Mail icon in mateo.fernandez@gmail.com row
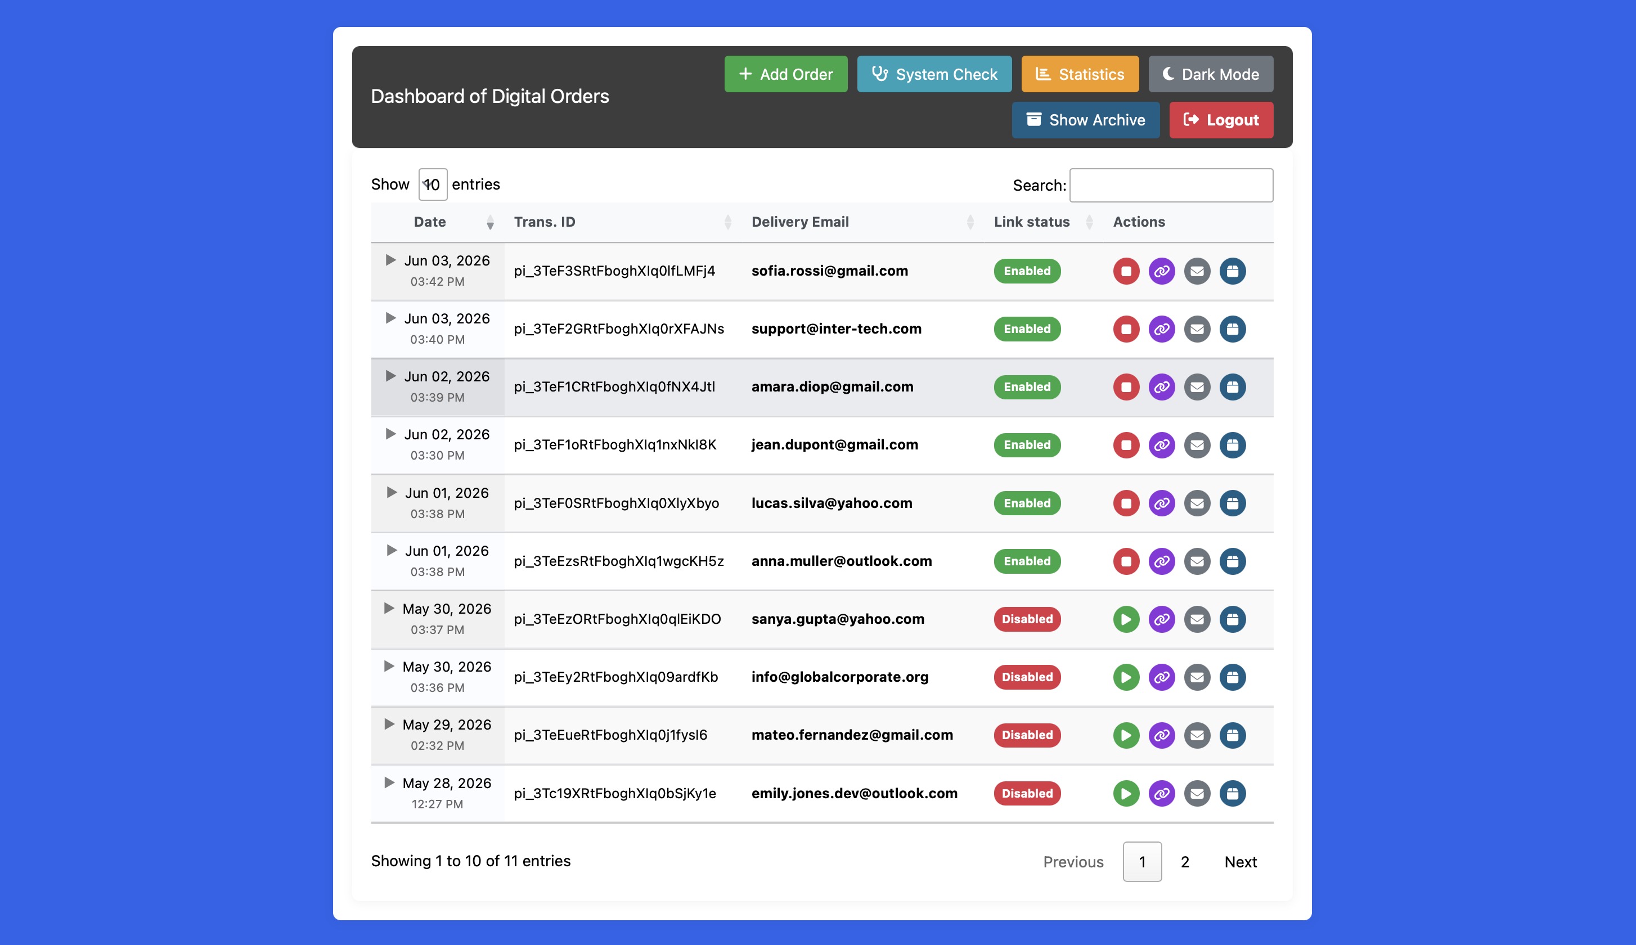1636x945 pixels. coord(1197,735)
